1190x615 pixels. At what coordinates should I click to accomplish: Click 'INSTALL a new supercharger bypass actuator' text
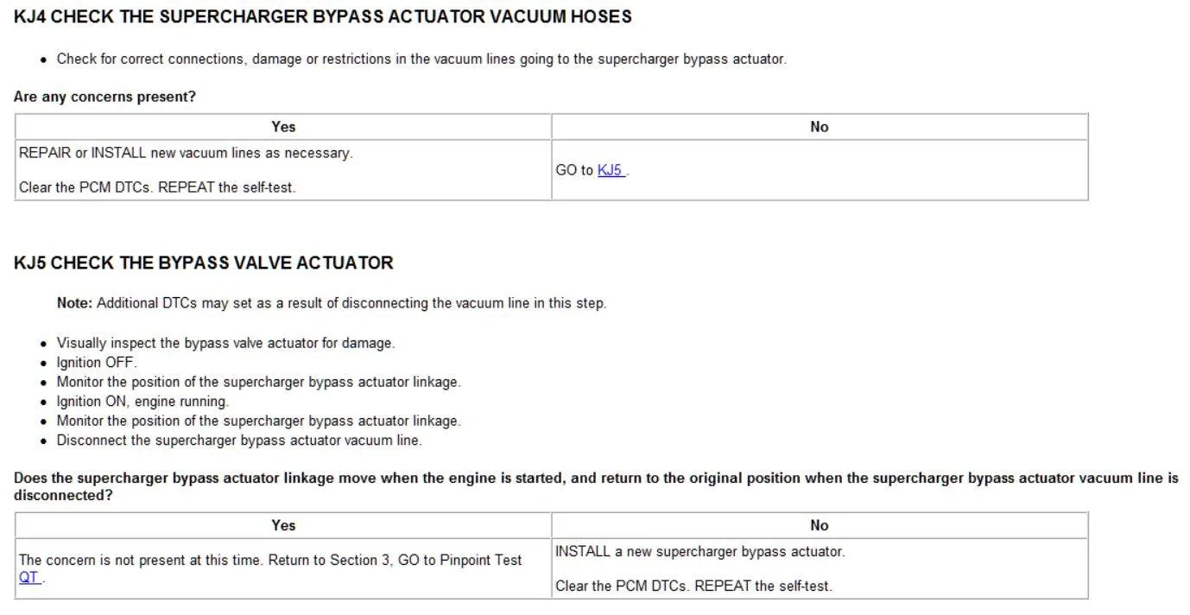point(700,551)
